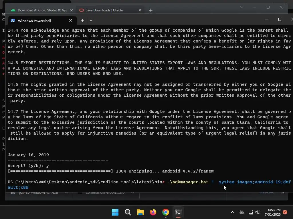293x219 pixels.
Task: Click the January 16, 2019 date line
Action: click(x=28, y=155)
